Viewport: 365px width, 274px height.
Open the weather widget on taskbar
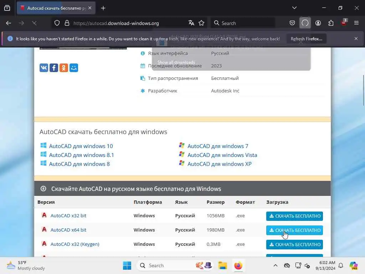26,265
